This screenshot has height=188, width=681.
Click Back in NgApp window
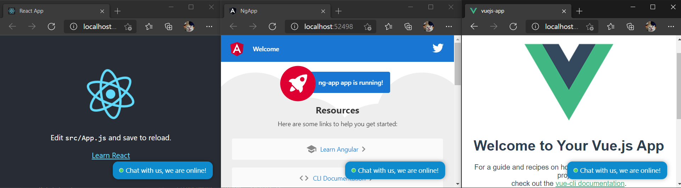[x=233, y=27]
